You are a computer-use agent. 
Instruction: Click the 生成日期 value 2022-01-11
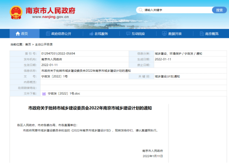click(x=163, y=59)
